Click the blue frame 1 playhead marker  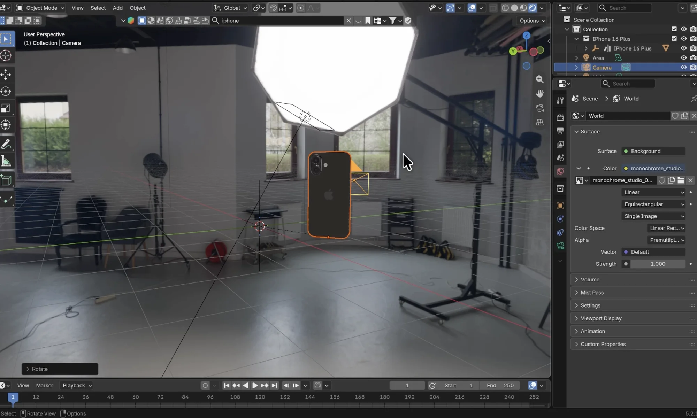13,397
